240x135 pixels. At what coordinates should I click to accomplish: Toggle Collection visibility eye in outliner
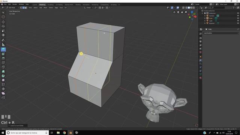tap(238, 13)
